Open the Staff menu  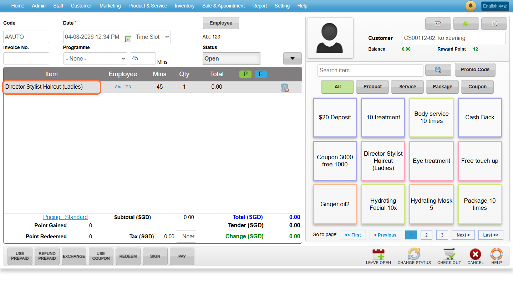[x=58, y=6]
